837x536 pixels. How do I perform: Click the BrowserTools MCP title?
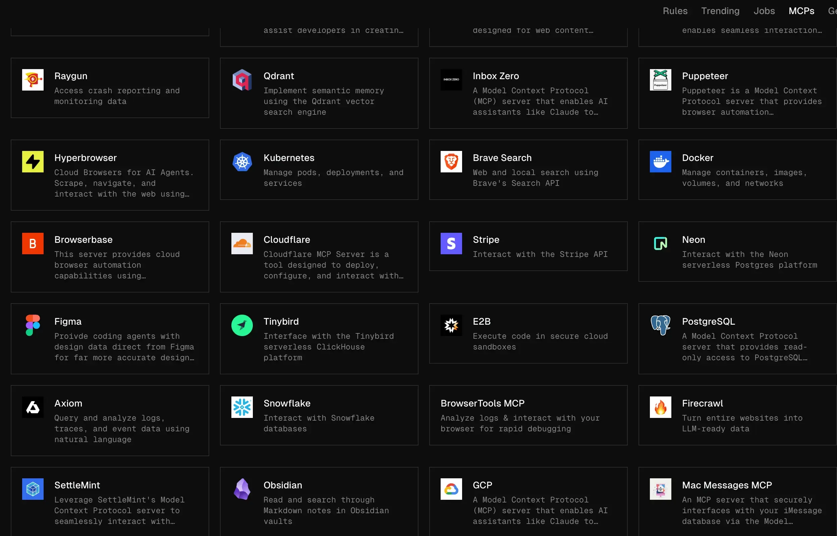click(x=482, y=403)
